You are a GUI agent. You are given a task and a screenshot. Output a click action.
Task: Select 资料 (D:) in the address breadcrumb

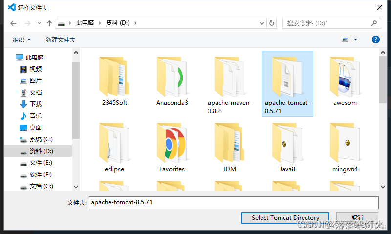pos(117,23)
